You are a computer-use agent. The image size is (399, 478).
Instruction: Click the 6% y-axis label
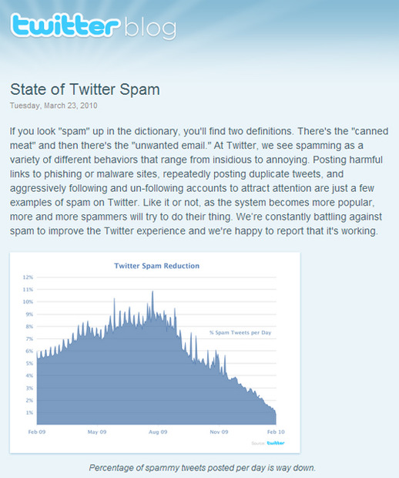pyautogui.click(x=29, y=352)
